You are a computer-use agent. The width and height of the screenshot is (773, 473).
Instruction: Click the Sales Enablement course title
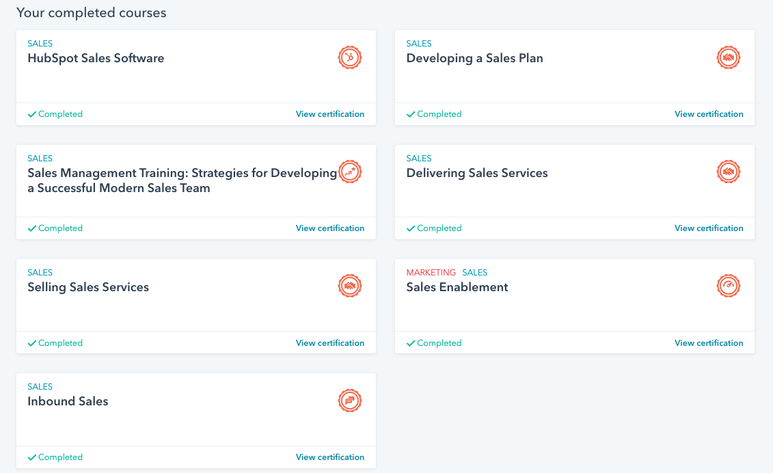click(457, 287)
